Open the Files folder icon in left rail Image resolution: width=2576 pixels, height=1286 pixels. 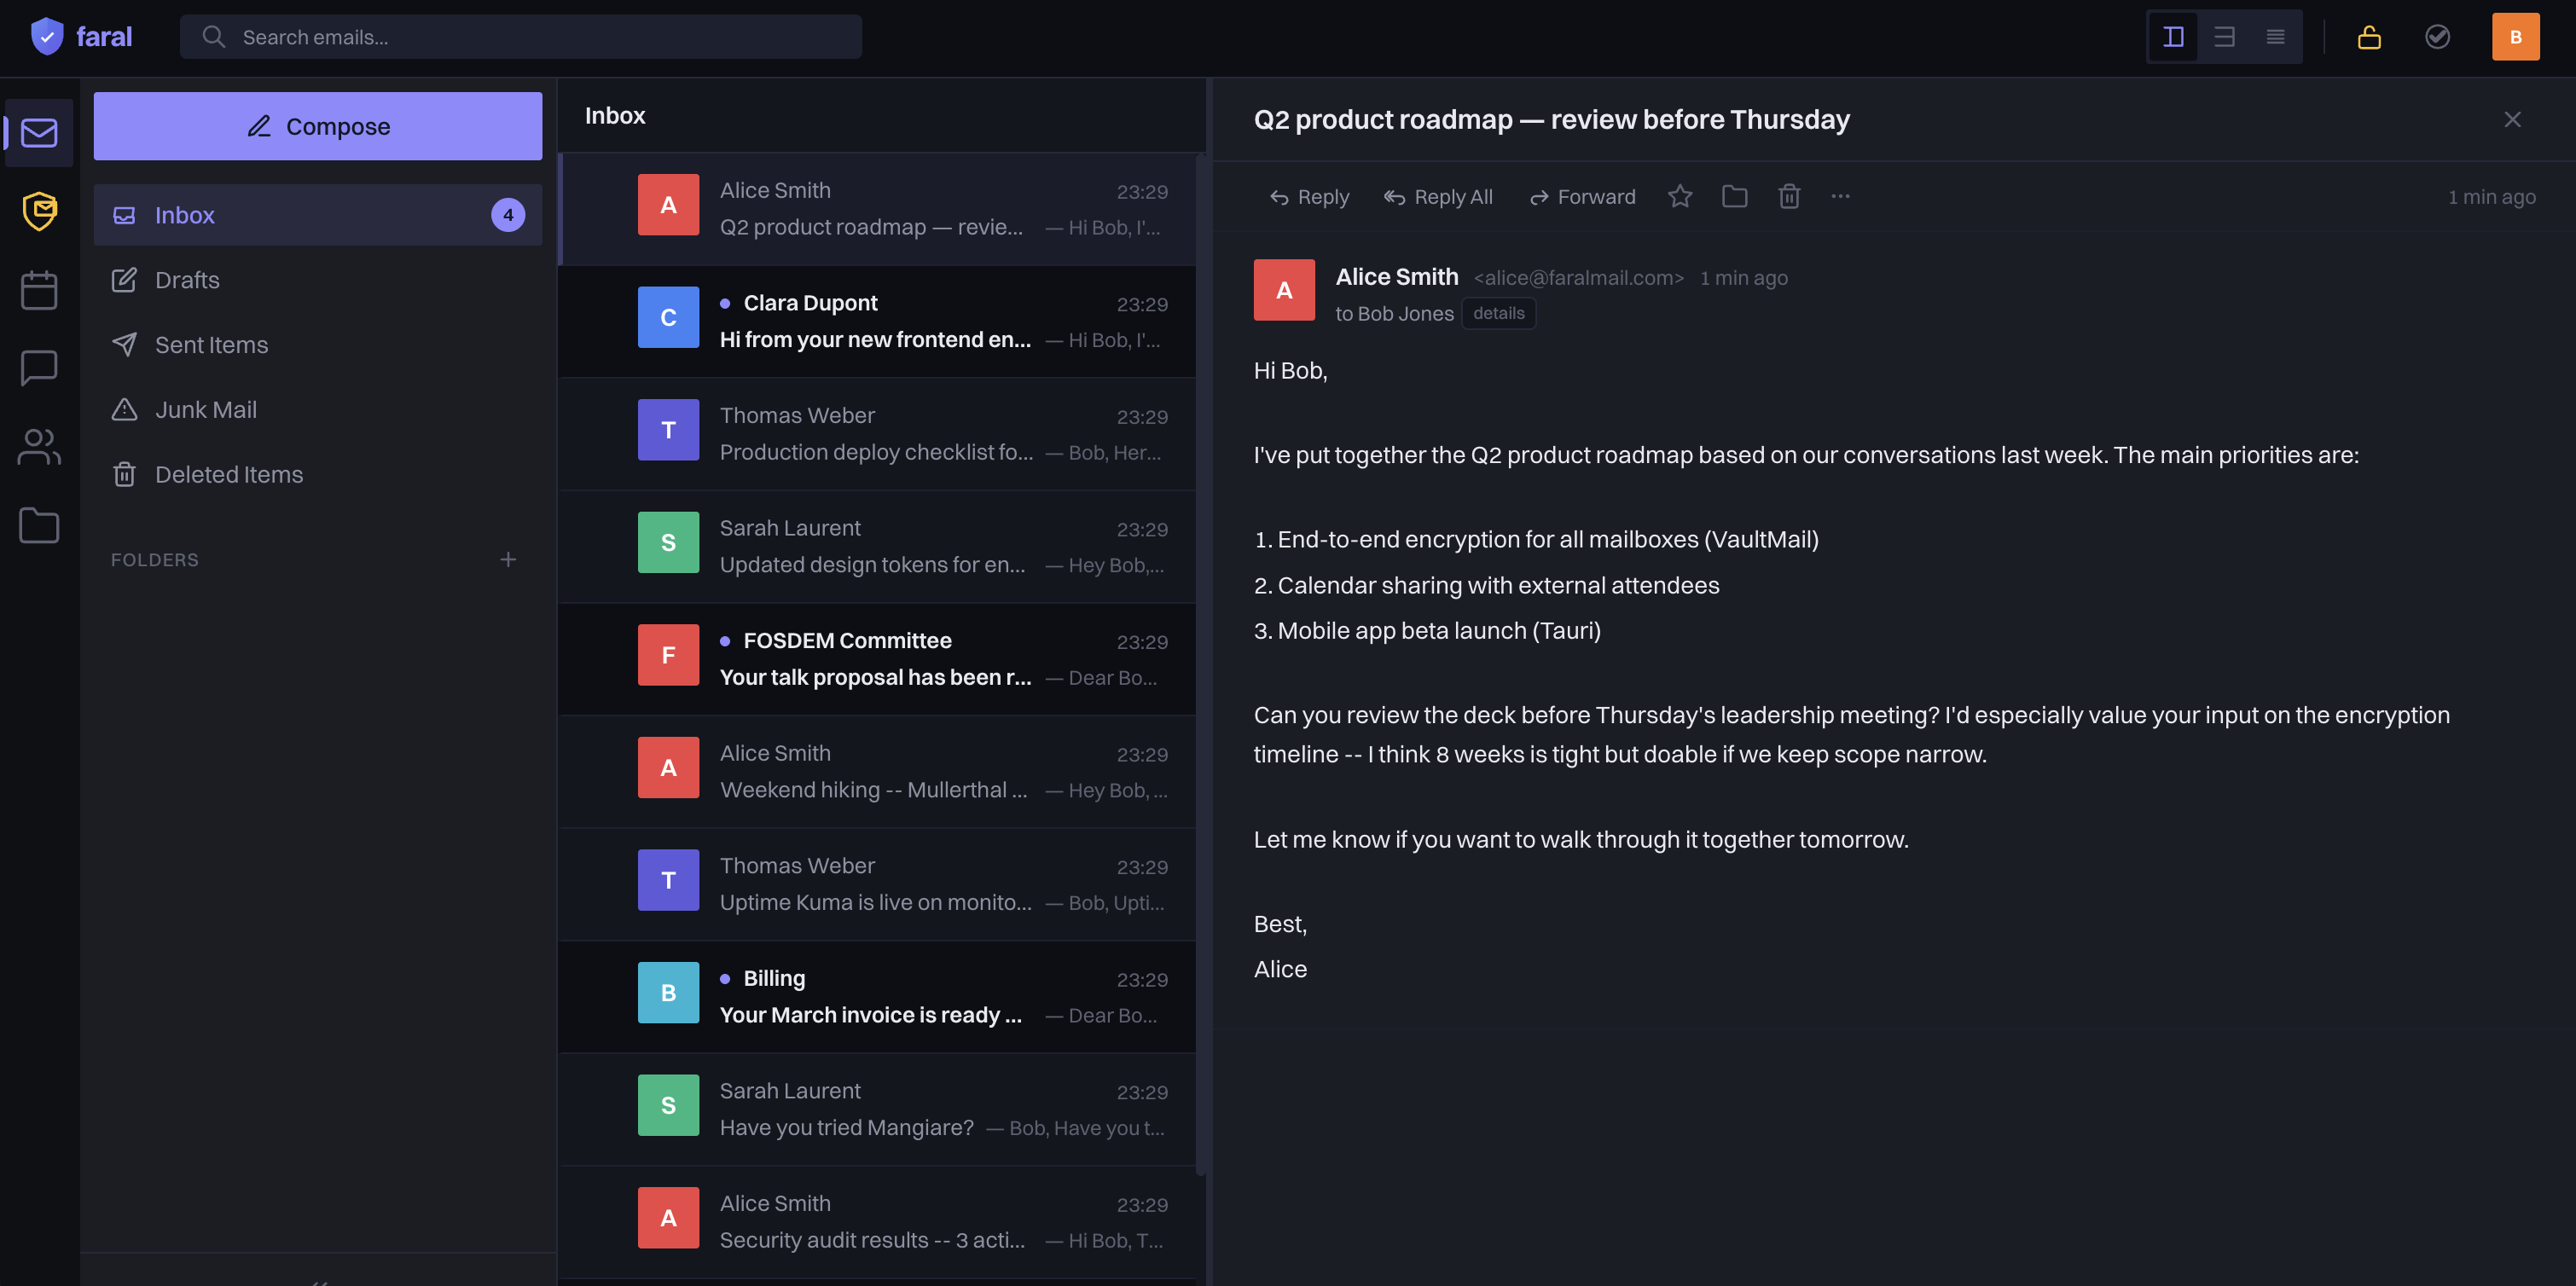[39, 525]
